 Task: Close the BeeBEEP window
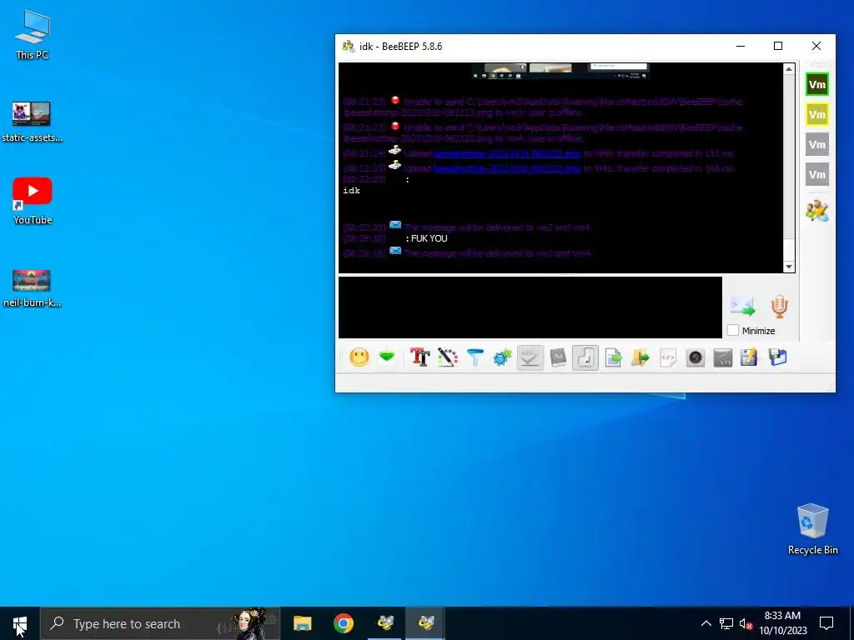pyautogui.click(x=816, y=47)
